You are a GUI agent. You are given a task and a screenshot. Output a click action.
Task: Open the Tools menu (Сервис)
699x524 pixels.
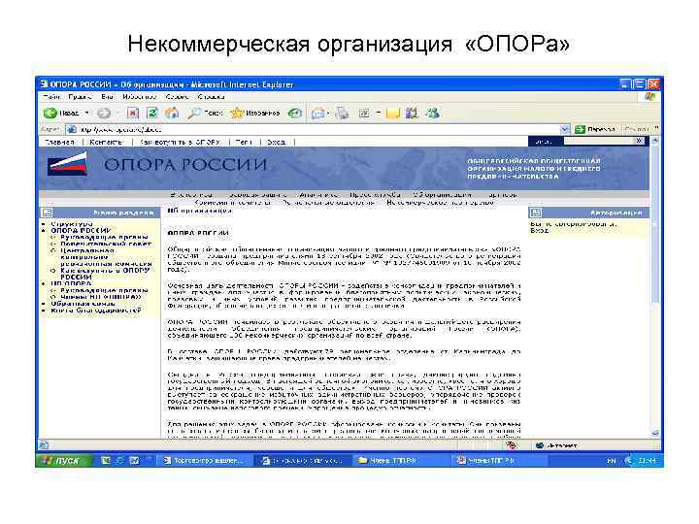[177, 97]
